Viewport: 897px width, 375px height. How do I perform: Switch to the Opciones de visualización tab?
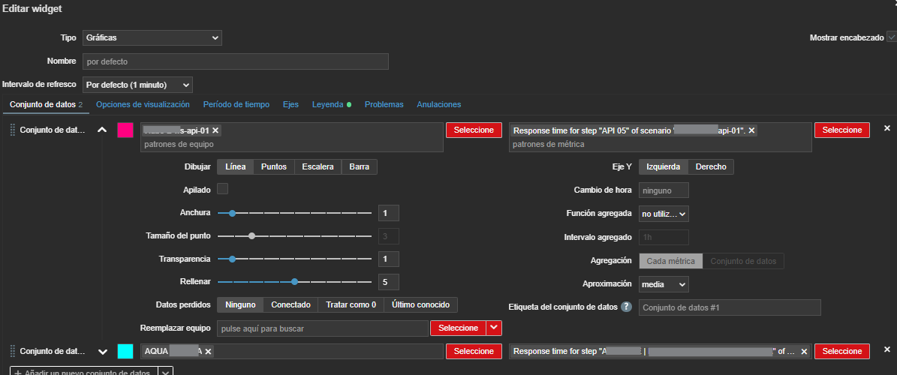143,104
